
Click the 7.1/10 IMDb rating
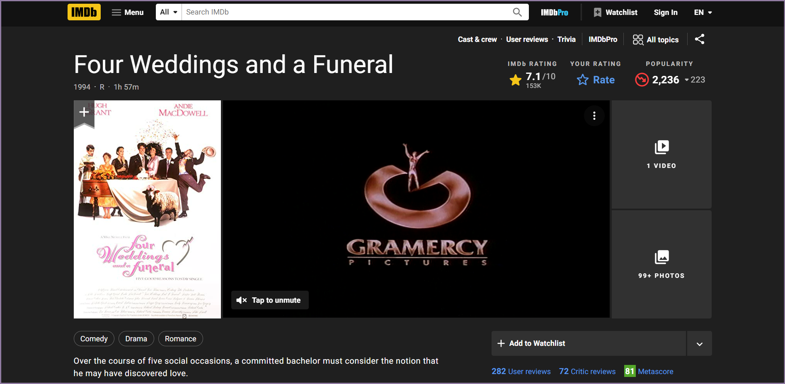click(533, 80)
